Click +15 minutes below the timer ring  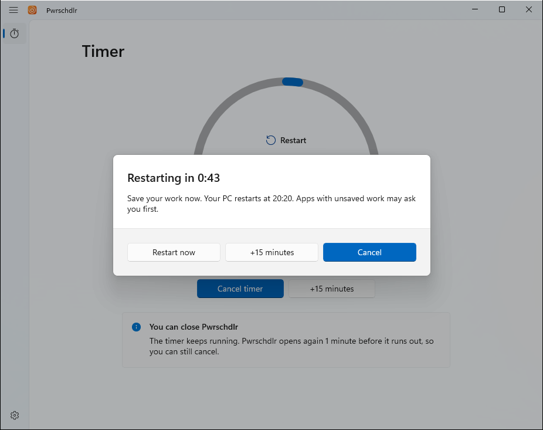[332, 289]
